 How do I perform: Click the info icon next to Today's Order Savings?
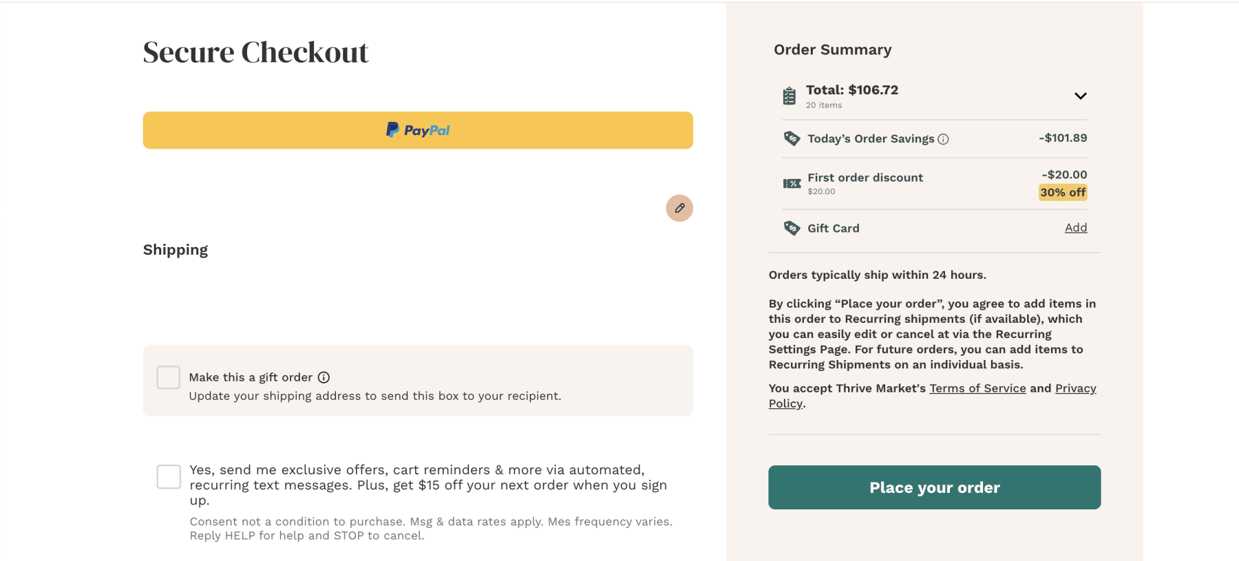coord(943,139)
